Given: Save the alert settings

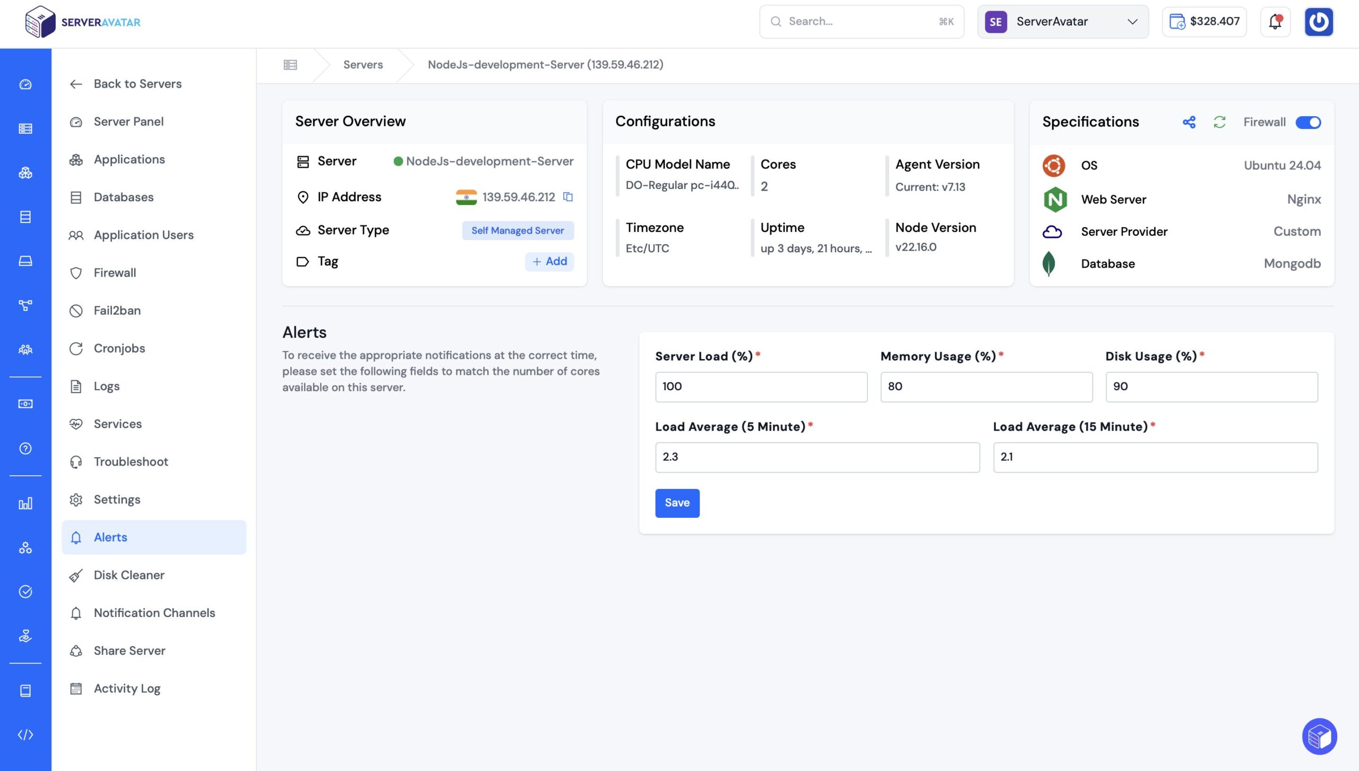Looking at the screenshot, I should pyautogui.click(x=677, y=503).
